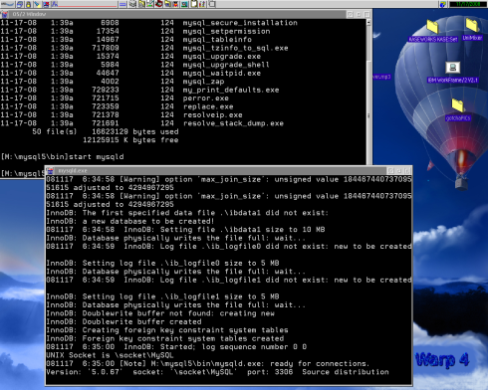Click the lockup padlock icon in WarpCenter

click(28, 4)
